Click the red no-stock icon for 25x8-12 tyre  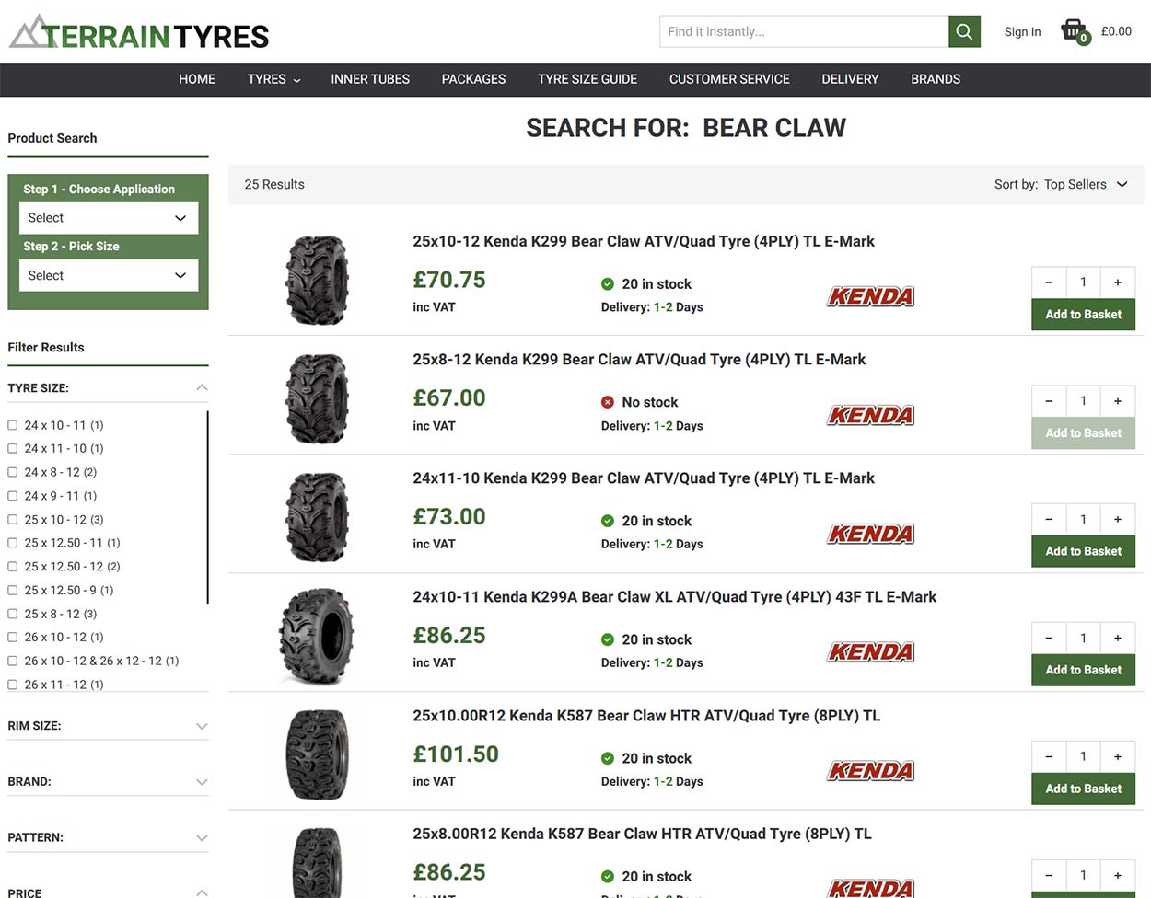coord(607,402)
